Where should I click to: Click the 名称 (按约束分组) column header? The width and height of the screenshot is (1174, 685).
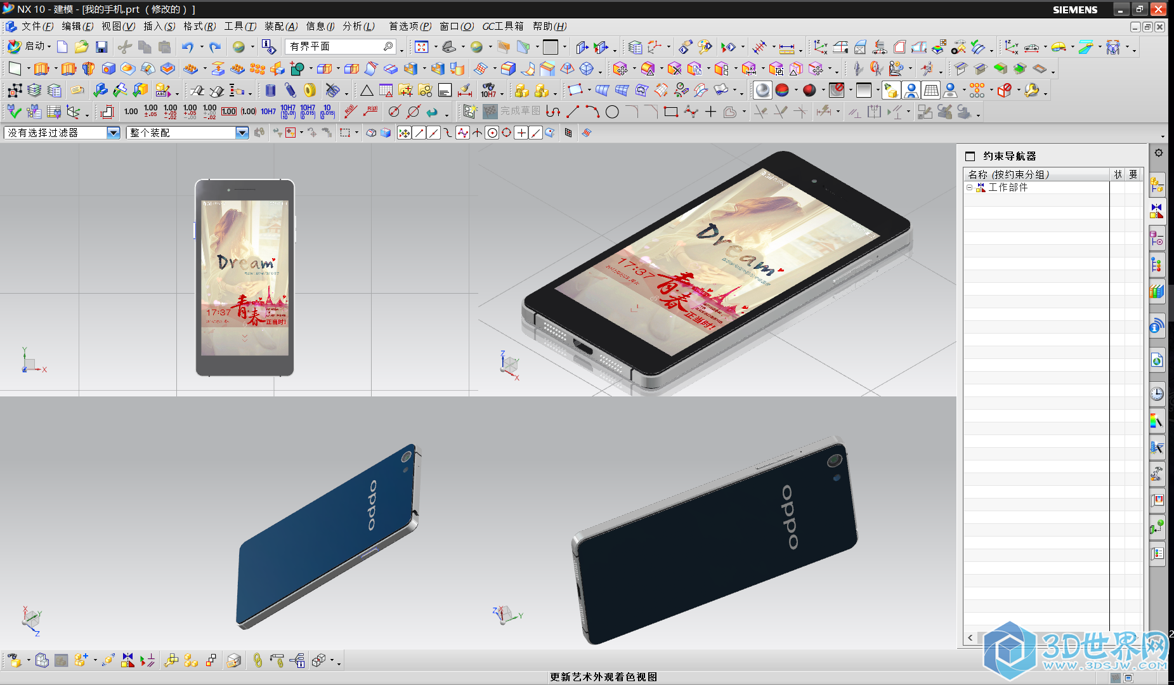coord(1036,174)
